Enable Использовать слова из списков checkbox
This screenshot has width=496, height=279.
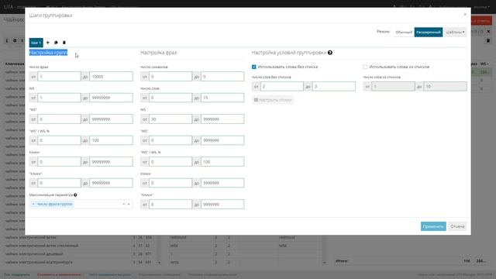point(365,67)
